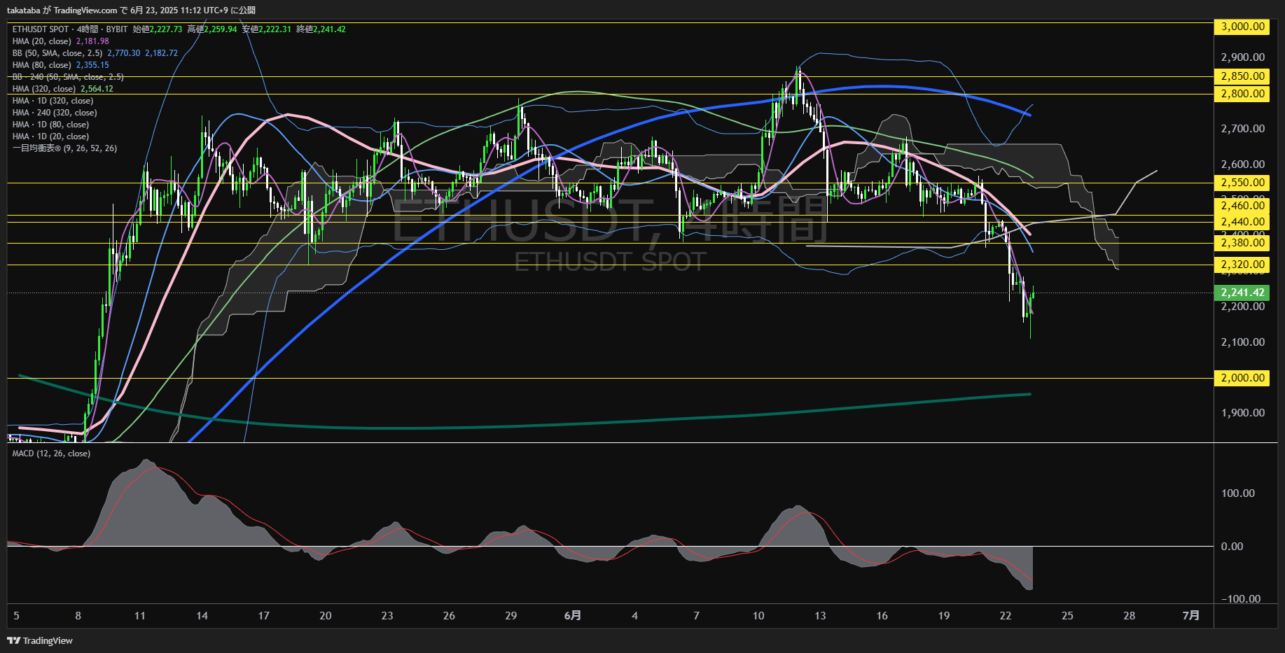This screenshot has width=1285, height=653.
Task: Select the HMA · 1D (20, close) legend
Action: (x=50, y=136)
